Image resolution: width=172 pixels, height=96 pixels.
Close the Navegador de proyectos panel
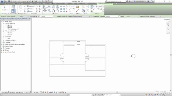(x=30, y=19)
